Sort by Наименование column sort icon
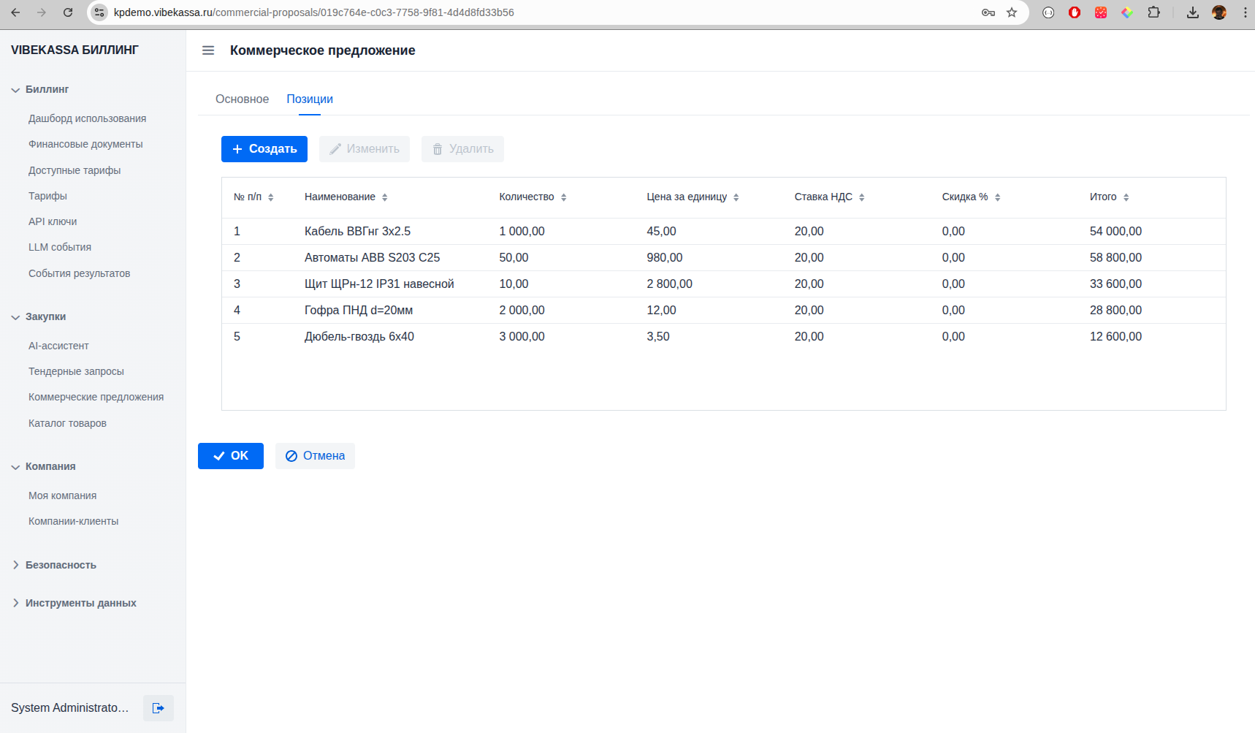Image resolution: width=1255 pixels, height=733 pixels. point(385,197)
